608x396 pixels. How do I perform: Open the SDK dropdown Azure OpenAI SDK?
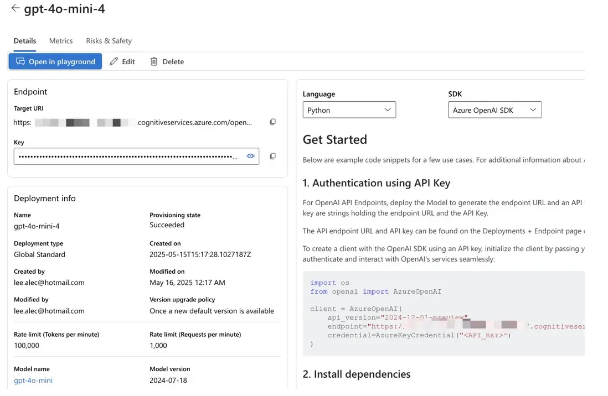[494, 110]
